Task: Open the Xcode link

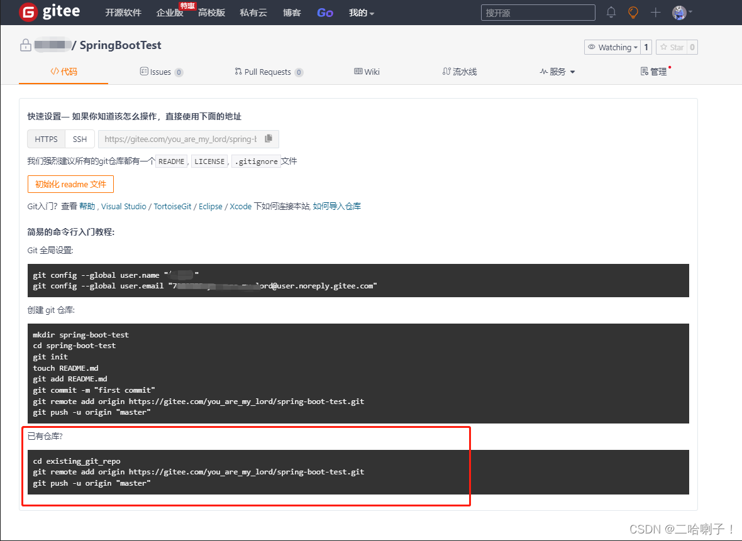Action: click(240, 206)
